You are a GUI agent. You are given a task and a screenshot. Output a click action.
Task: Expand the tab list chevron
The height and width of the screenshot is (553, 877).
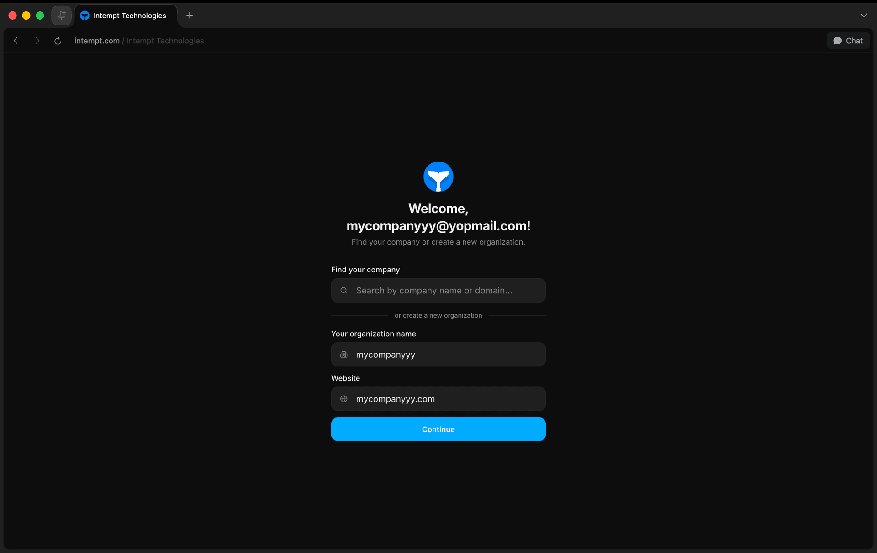click(x=864, y=15)
